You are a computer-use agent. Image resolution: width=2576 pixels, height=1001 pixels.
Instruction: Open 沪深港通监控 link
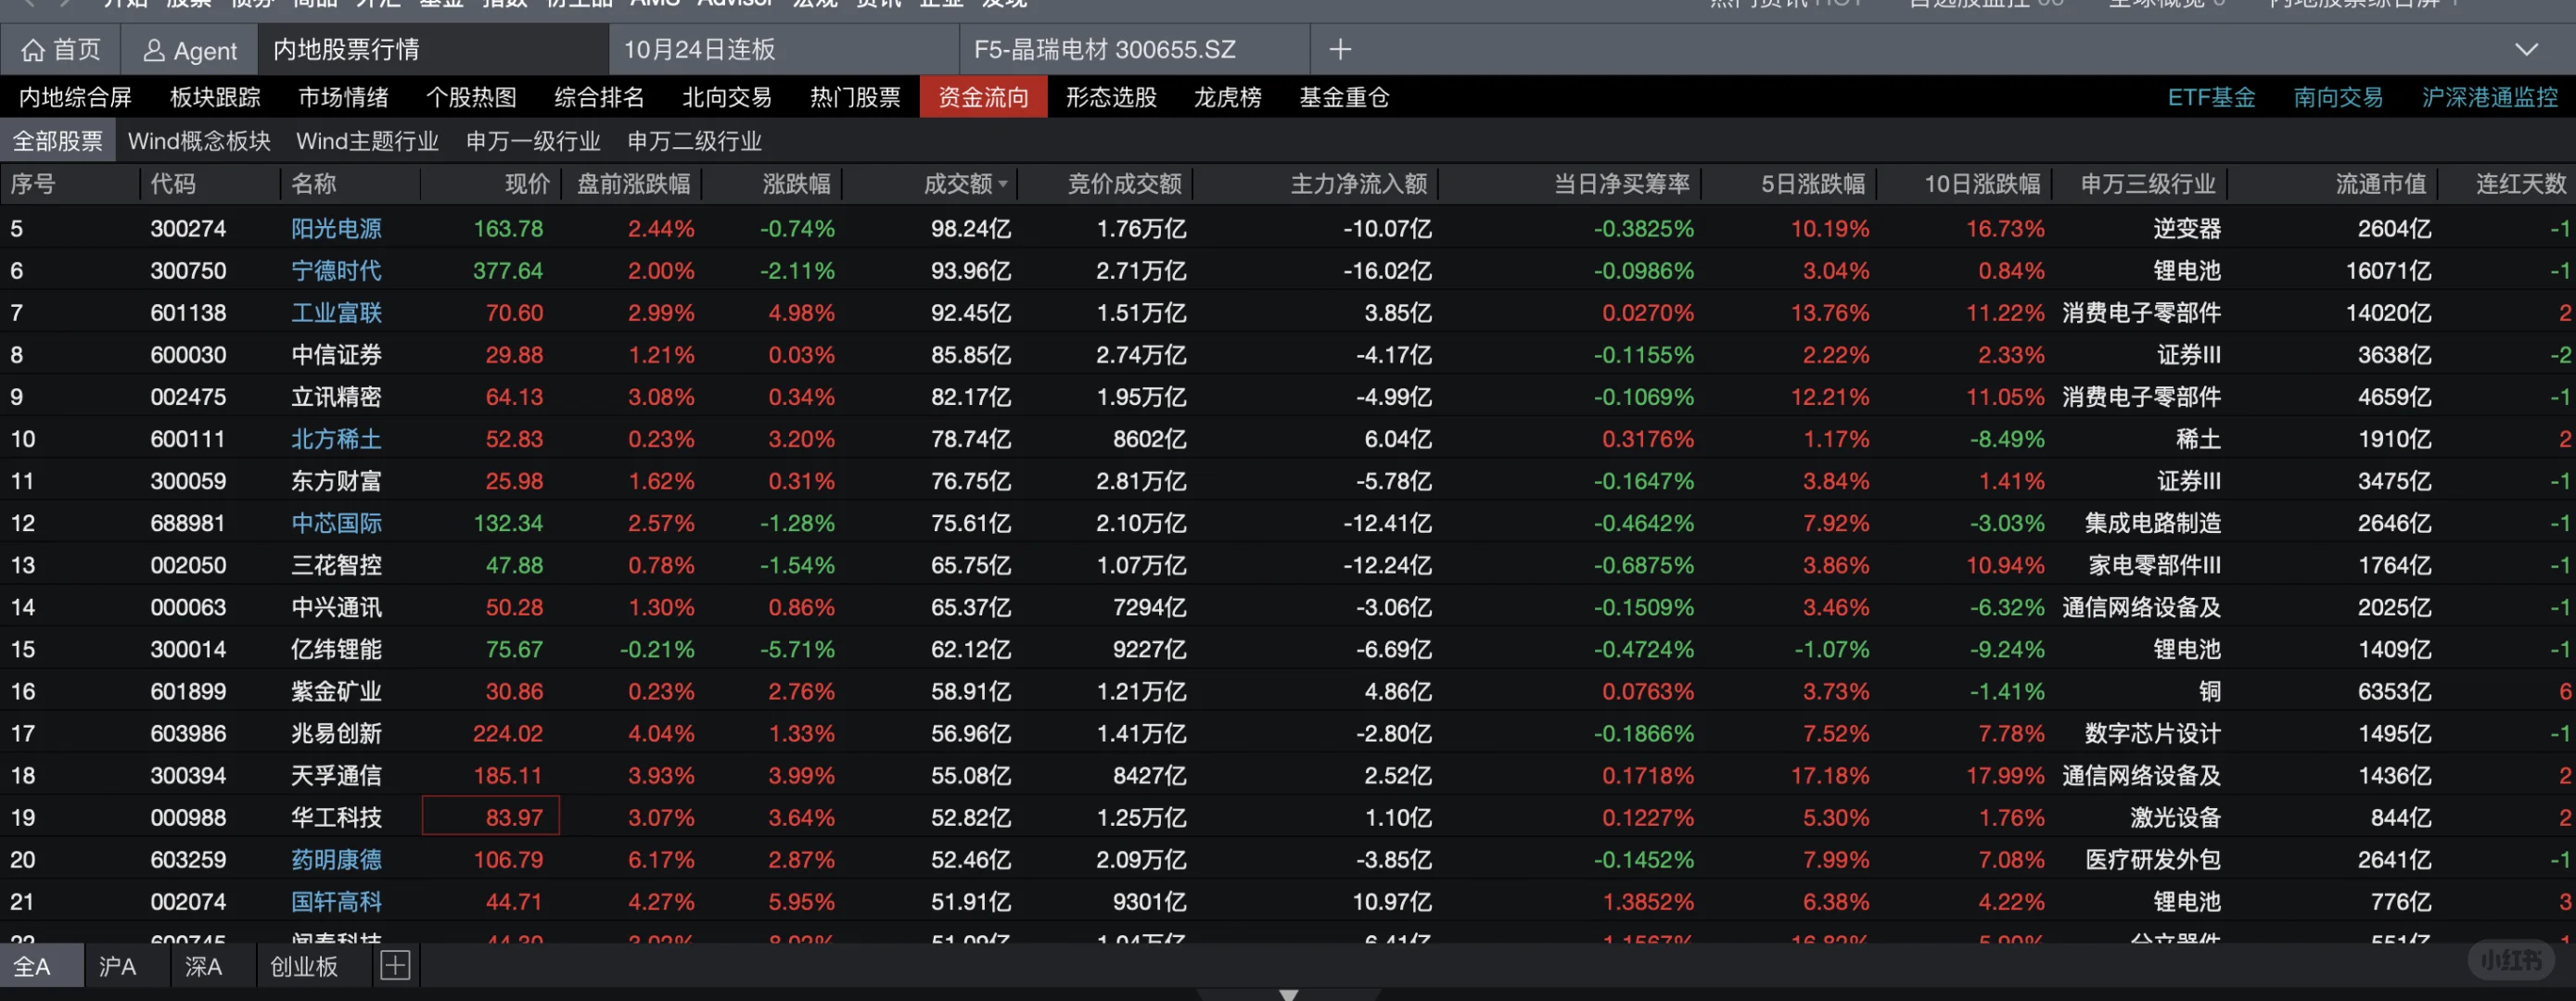(x=2489, y=97)
